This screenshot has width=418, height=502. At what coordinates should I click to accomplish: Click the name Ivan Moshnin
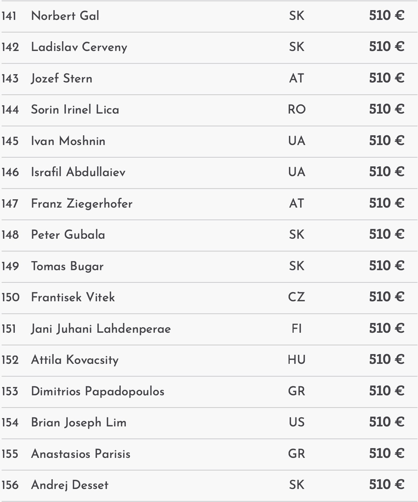68,141
